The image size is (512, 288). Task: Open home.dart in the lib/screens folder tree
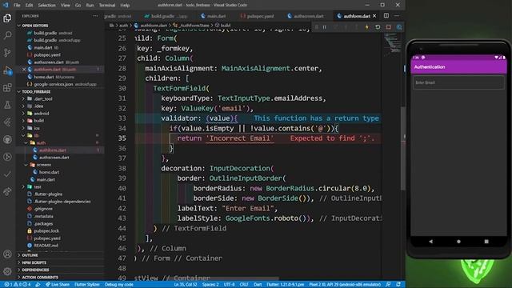coord(49,172)
